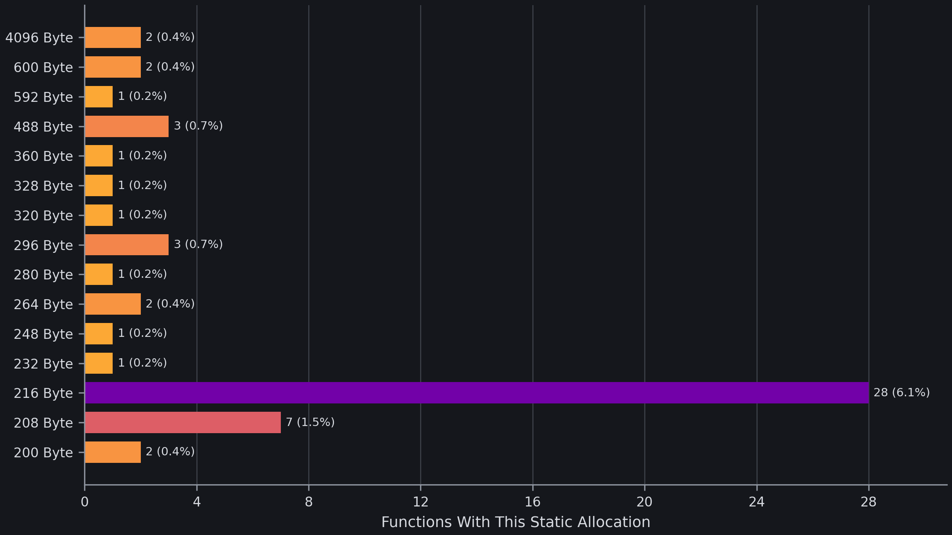Select the 4096 Byte bar
This screenshot has width=952, height=535.
coord(113,37)
